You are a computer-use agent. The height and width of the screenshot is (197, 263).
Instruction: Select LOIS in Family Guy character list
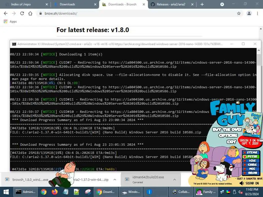251,161
